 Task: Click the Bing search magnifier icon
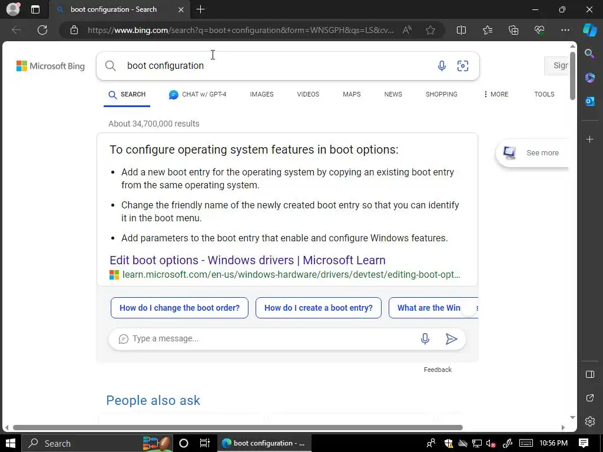point(110,66)
